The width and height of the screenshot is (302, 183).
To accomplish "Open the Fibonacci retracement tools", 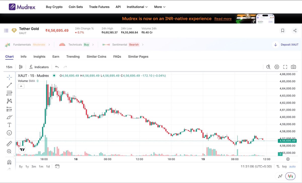I will [x=9, y=93].
